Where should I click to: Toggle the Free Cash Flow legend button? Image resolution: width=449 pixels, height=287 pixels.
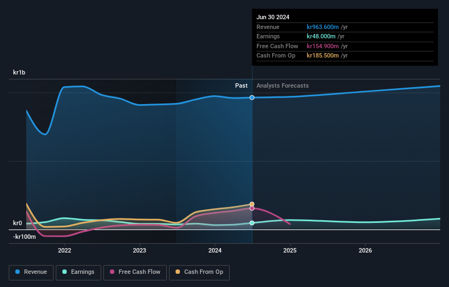click(x=135, y=272)
